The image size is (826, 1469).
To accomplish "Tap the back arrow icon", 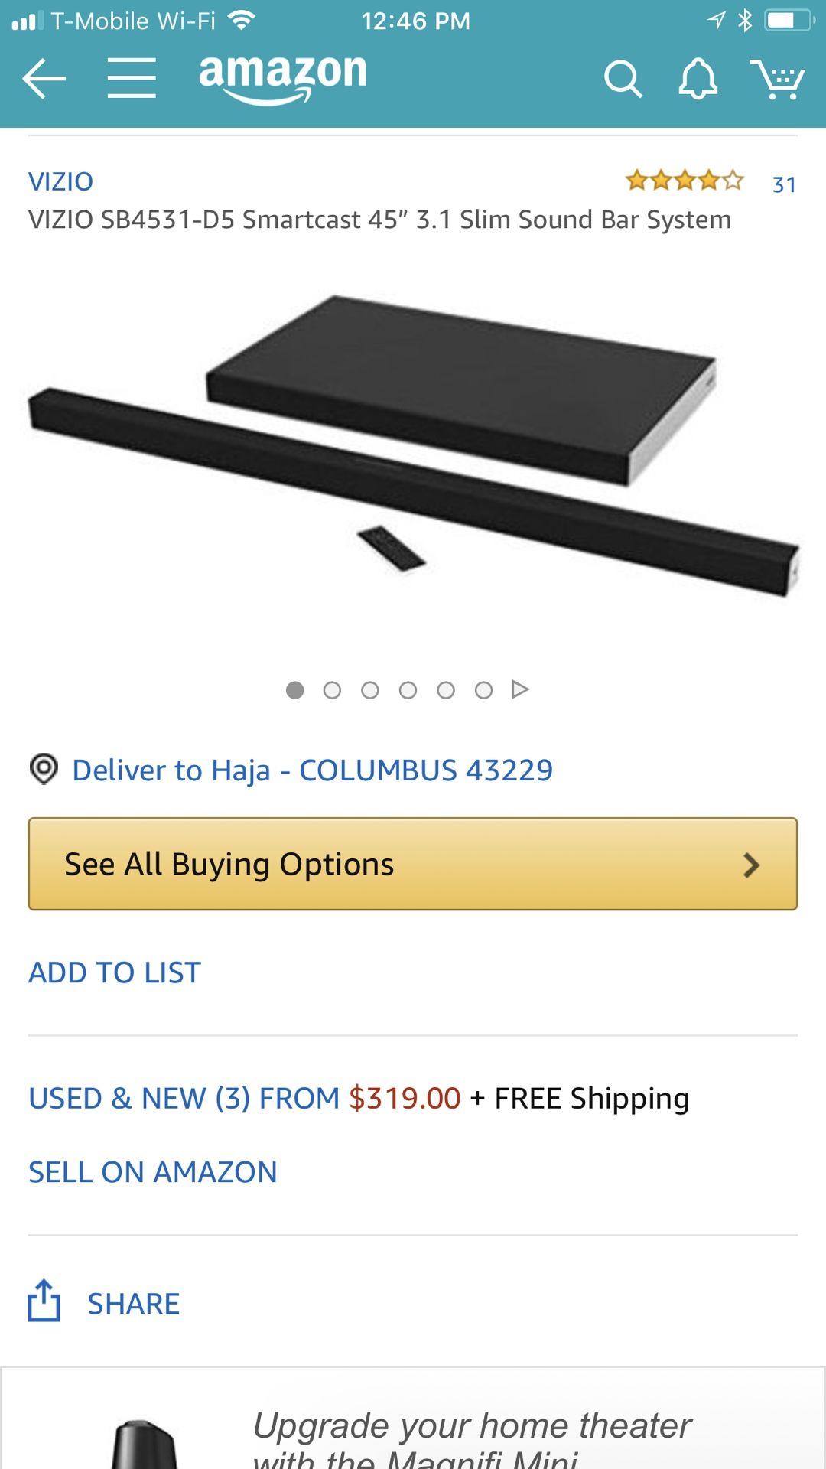I will point(44,79).
